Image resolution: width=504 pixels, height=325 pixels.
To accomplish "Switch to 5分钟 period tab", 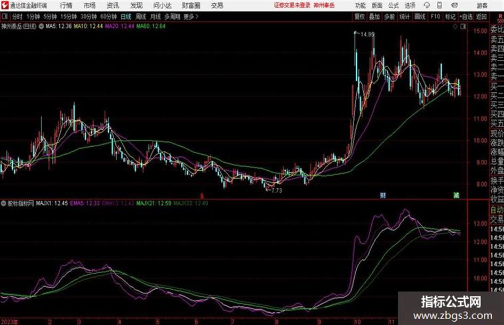I will click(50, 17).
